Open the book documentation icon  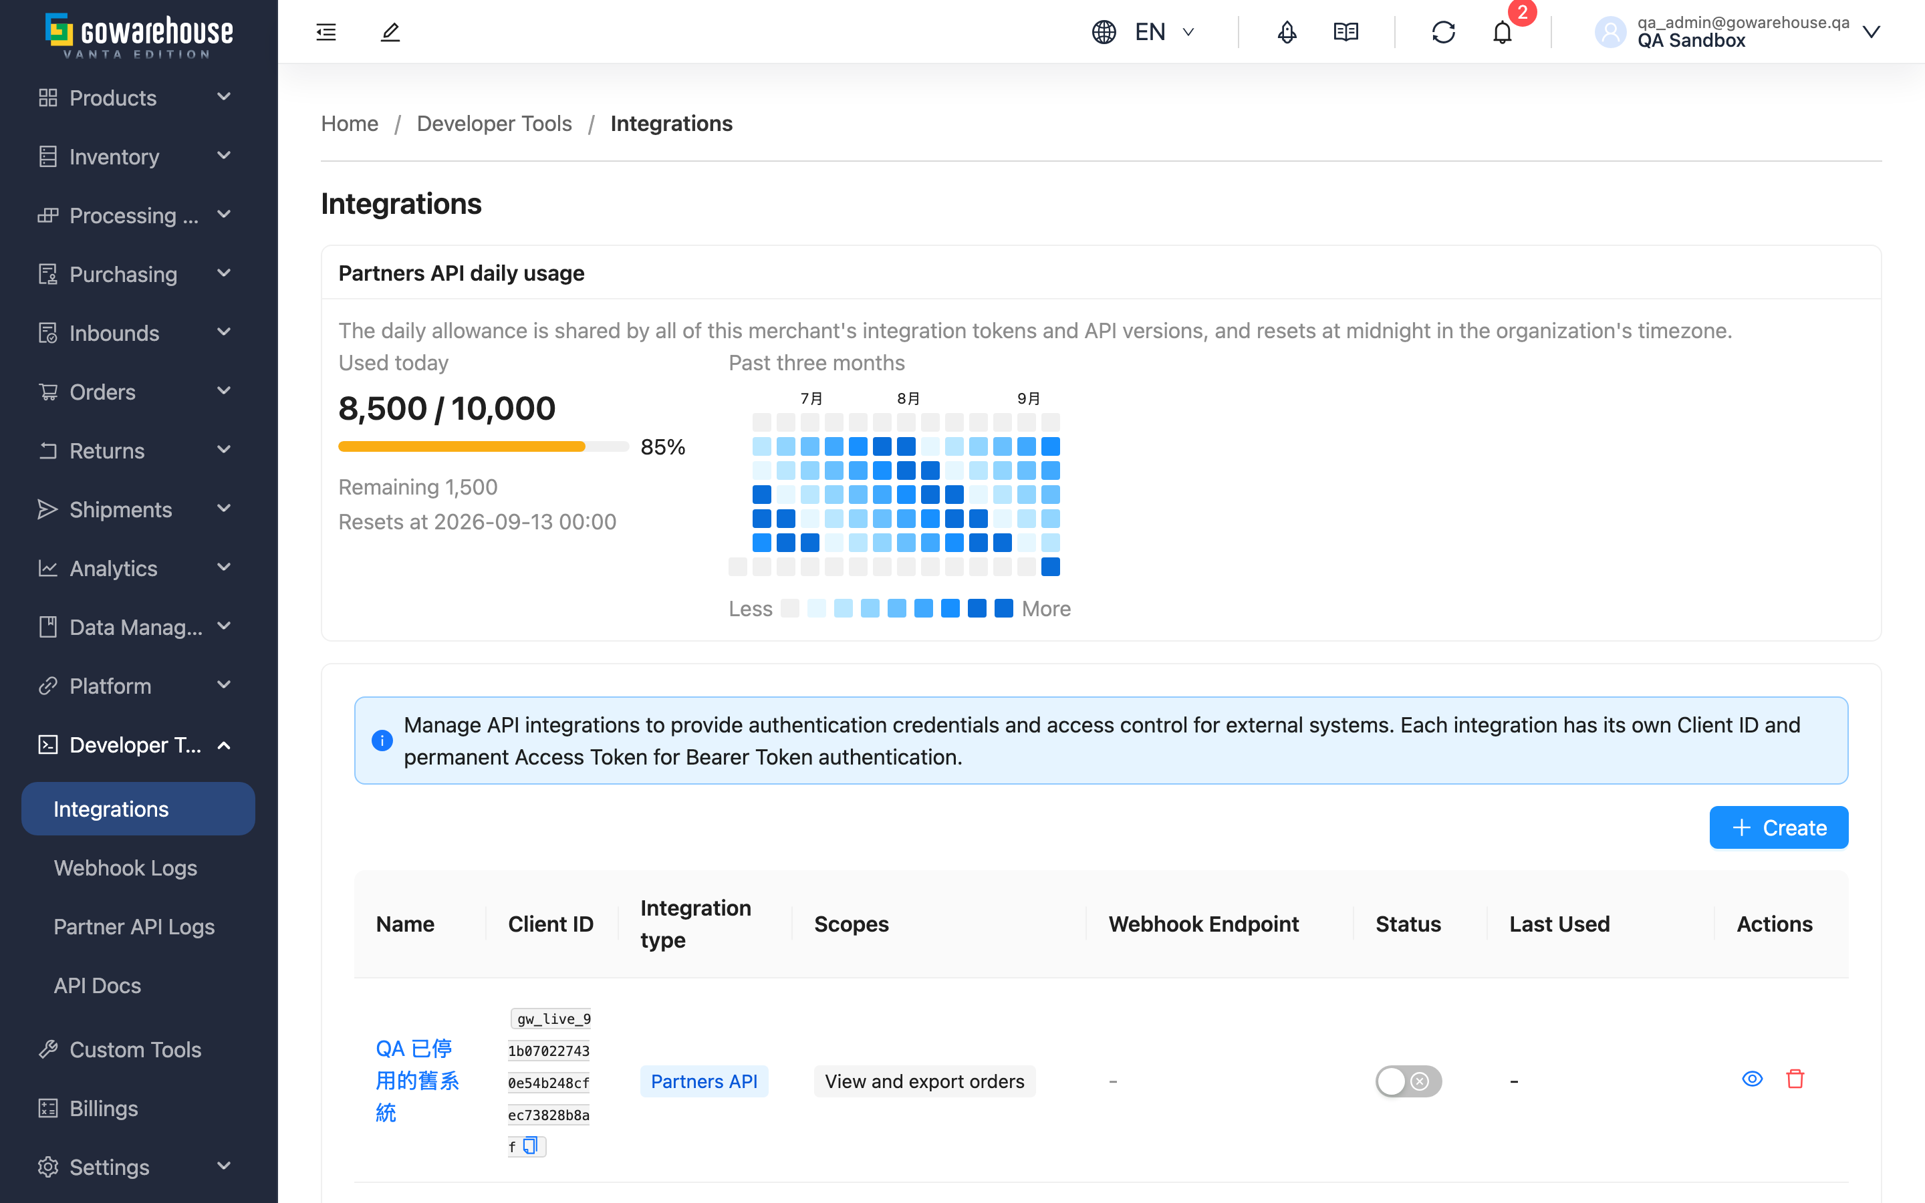click(1346, 32)
